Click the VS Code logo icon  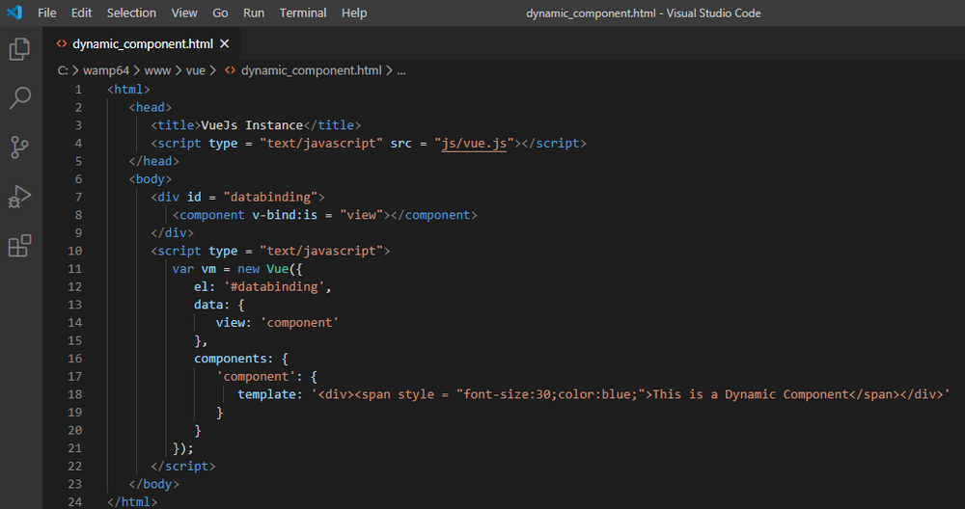(x=14, y=13)
